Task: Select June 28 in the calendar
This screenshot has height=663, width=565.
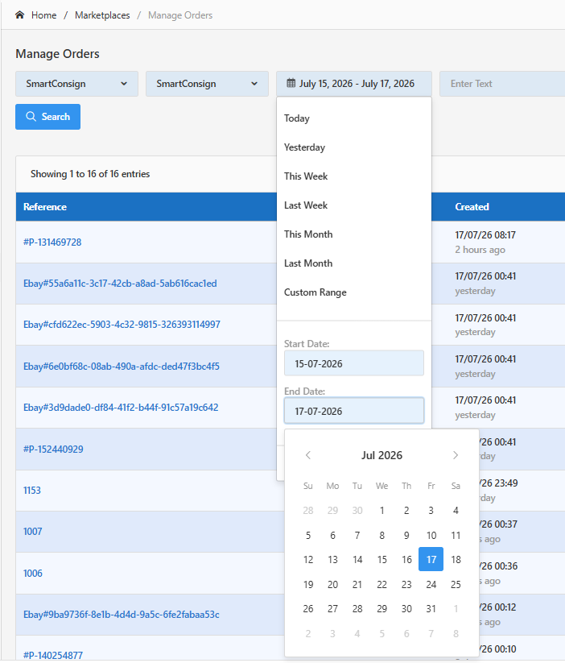Action: 308,511
